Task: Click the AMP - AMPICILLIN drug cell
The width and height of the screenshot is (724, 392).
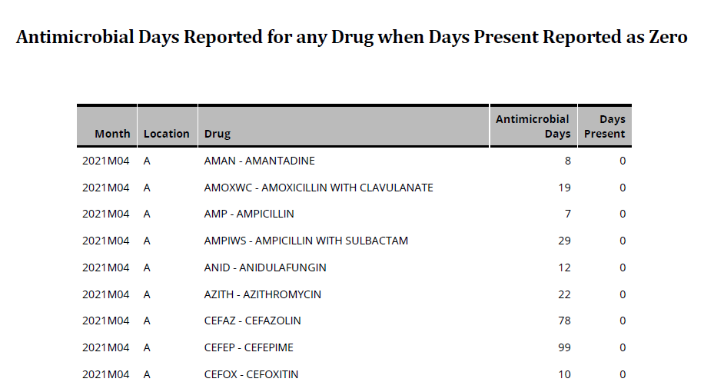Action: [249, 214]
